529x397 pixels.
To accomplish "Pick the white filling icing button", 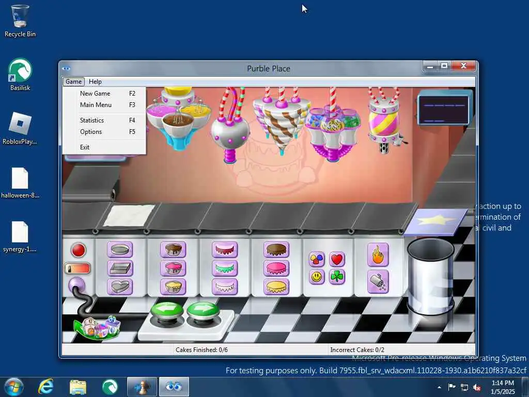I will coord(225,286).
